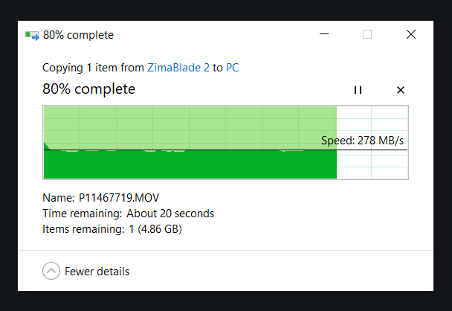Screen dimensions: 452x311
Task: Click the greyed-out maximize button
Action: [x=367, y=35]
